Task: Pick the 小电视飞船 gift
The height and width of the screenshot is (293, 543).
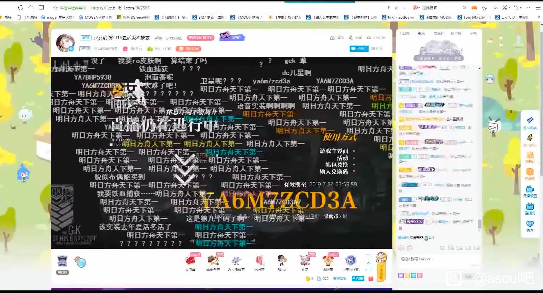Action: (351, 261)
